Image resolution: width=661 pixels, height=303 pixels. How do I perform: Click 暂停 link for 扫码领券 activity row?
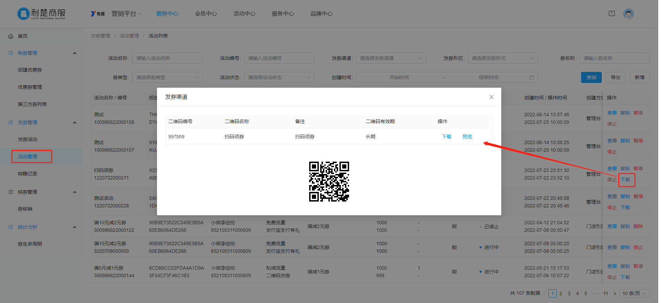tap(638, 169)
